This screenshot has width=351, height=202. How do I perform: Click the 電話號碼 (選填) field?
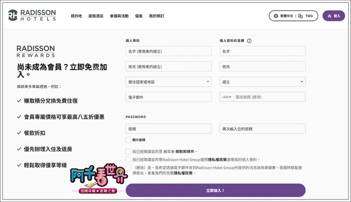[269, 97]
